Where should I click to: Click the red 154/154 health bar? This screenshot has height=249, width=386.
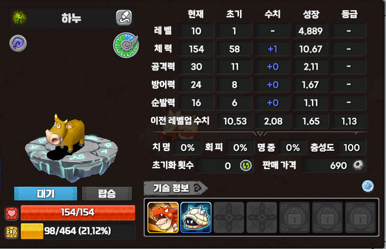78,212
